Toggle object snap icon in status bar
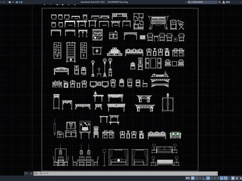 (x=226, y=178)
